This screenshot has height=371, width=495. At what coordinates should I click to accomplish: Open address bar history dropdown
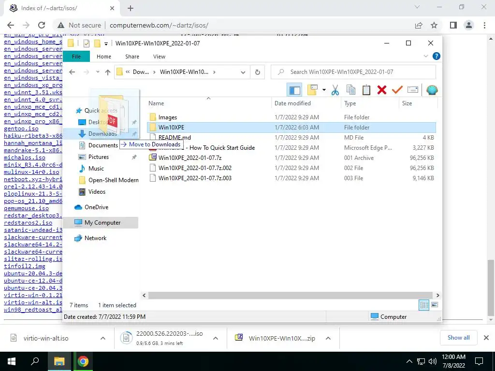click(x=243, y=72)
